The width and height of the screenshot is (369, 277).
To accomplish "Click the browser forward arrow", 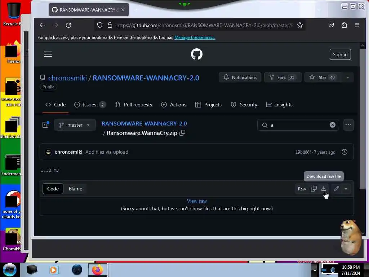I will [x=55, y=25].
